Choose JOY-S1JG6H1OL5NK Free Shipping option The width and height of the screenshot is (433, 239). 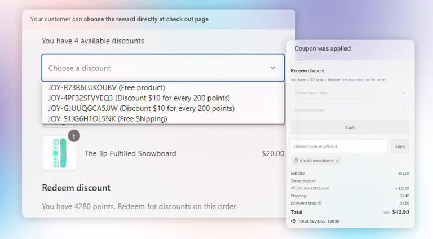click(107, 118)
